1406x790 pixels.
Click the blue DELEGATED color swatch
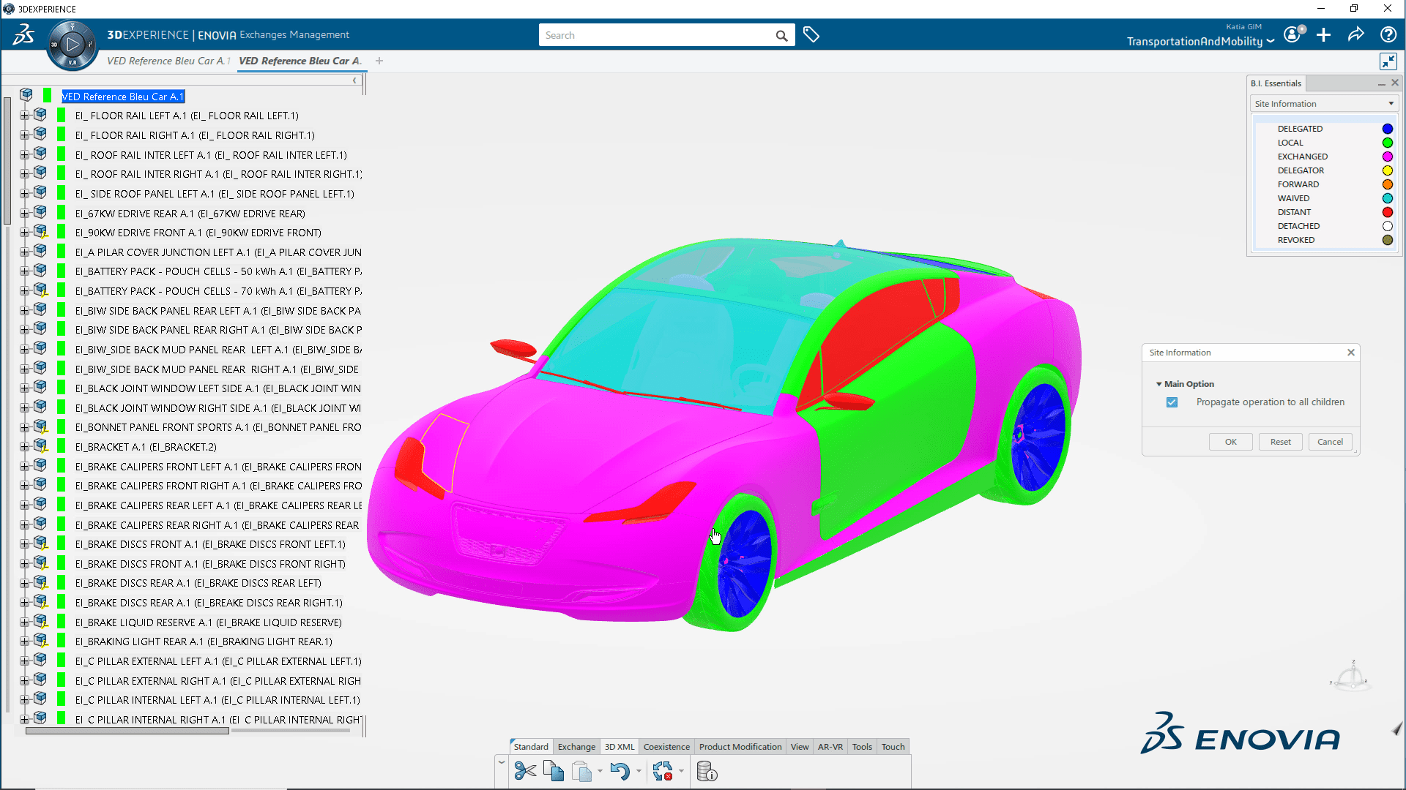point(1387,129)
